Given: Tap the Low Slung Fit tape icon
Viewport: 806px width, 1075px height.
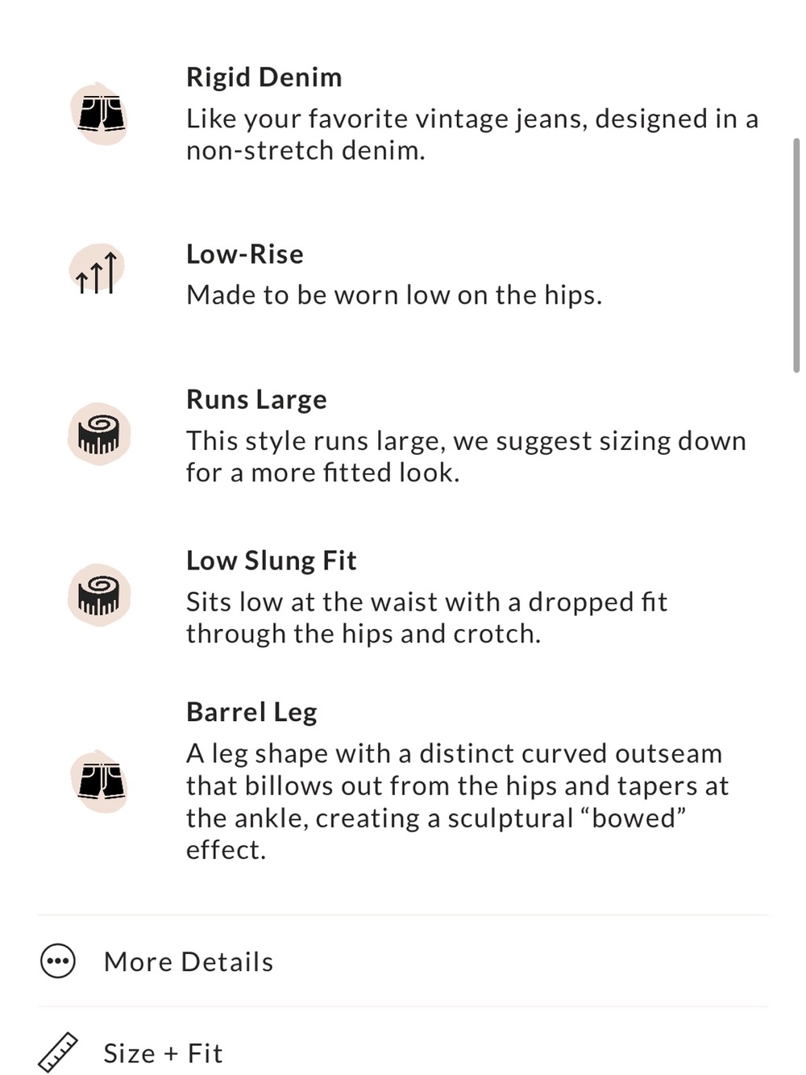Looking at the screenshot, I should 99,595.
